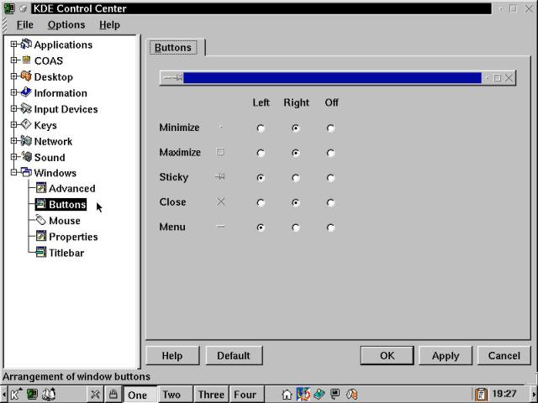Click the lock screen padlock icon
This screenshot has width=538, height=403.
113,395
